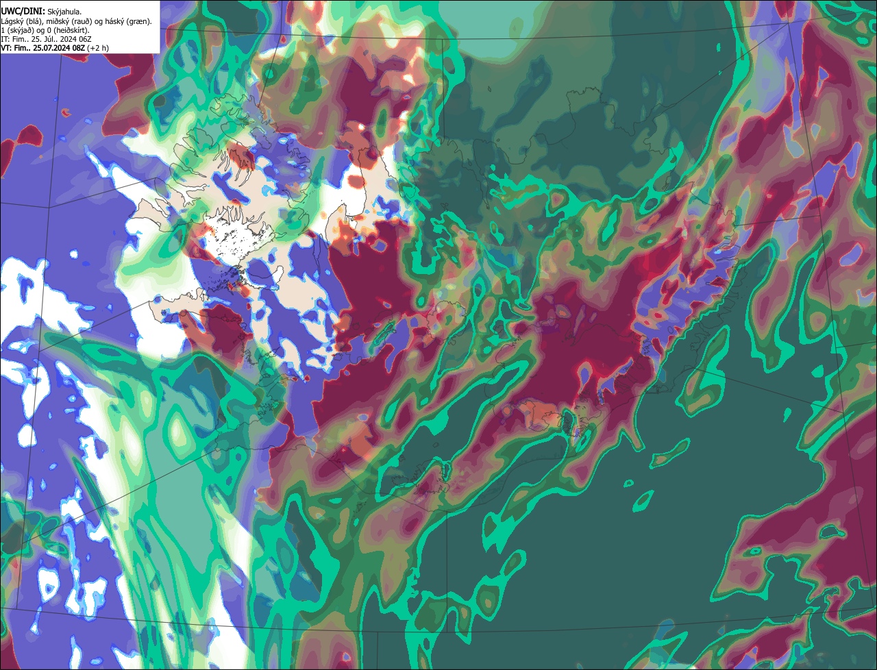Click the text "1 (skýjað) og 0 (heiðskírt)."
This screenshot has height=670, width=877.
[45, 30]
